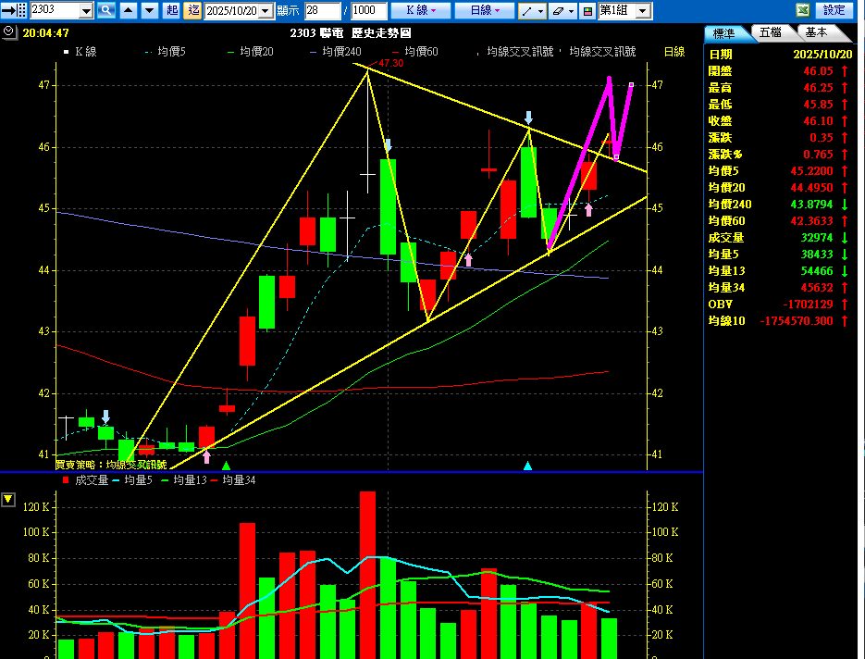
Task: Click the 均價240 value 43.8794
Action: pyautogui.click(x=811, y=205)
